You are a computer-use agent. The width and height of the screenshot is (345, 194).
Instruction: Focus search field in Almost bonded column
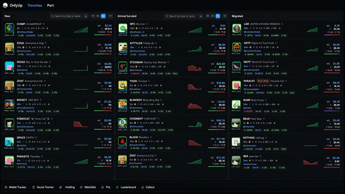click(x=181, y=16)
